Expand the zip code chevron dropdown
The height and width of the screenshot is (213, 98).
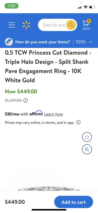tap(91, 42)
